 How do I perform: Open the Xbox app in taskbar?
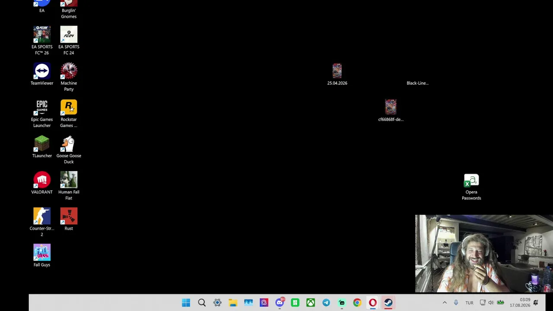tap(311, 303)
